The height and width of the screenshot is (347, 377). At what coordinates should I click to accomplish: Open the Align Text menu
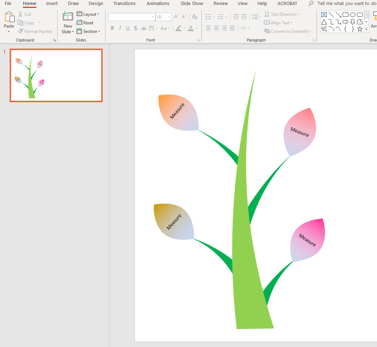[278, 23]
